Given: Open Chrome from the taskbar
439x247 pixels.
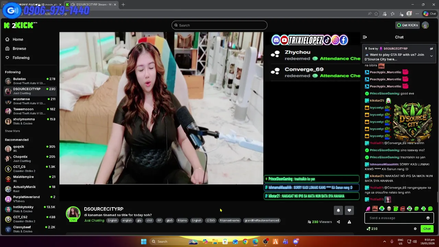Looking at the screenshot, I should [x=245, y=242].
